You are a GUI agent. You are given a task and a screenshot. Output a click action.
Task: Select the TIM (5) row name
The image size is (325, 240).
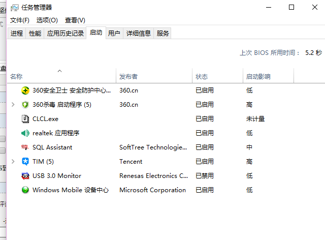[x=43, y=162]
